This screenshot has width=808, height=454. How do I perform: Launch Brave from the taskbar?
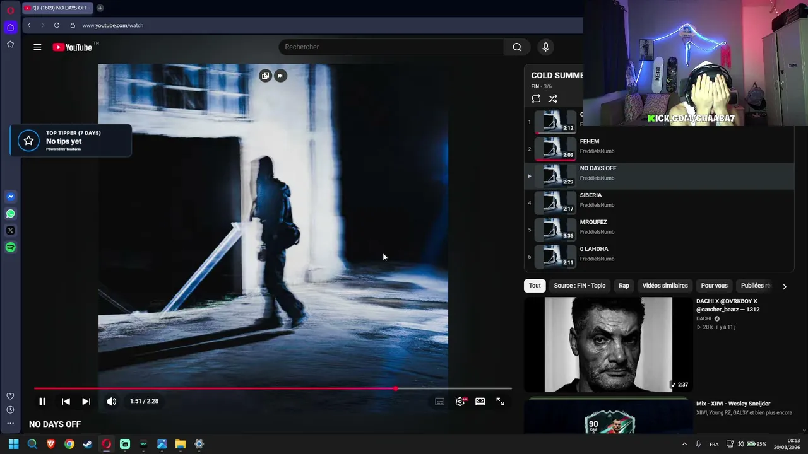point(50,444)
